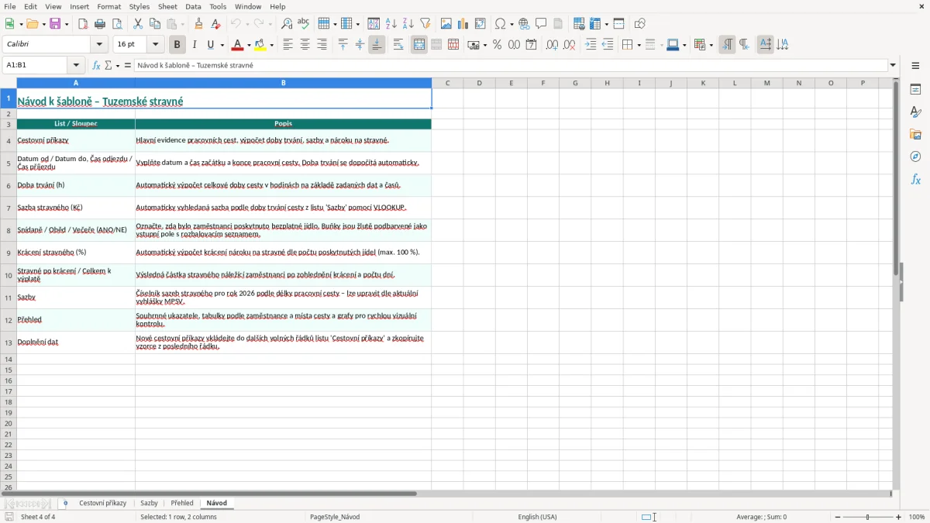The width and height of the screenshot is (930, 523).
Task: Click the Spelling check icon
Action: 304,24
